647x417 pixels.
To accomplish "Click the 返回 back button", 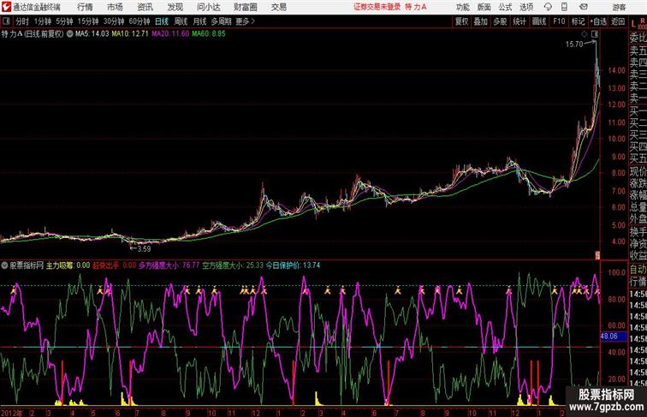I will (618, 21).
